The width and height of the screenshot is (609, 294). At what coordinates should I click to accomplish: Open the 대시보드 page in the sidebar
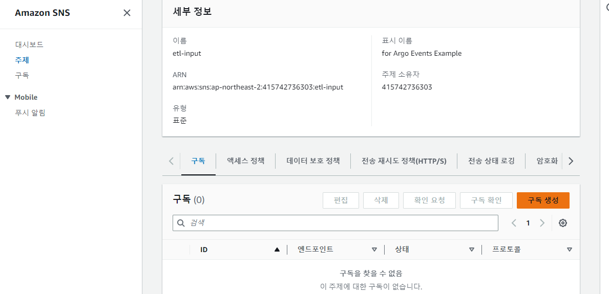coord(29,44)
